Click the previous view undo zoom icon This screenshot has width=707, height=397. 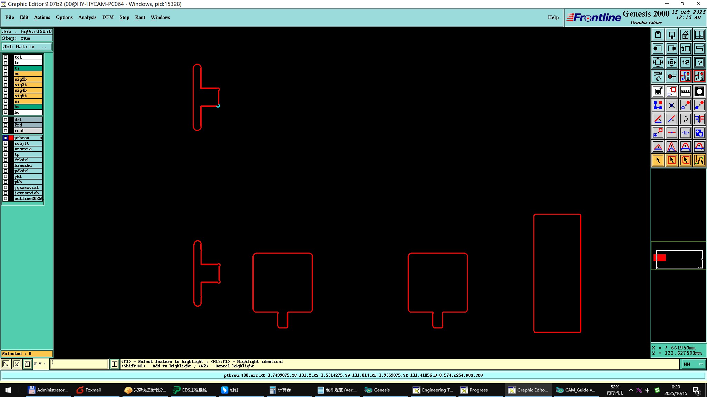[685, 49]
